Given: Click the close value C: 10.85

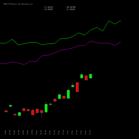Looking at the screenshot, I should (49, 7).
